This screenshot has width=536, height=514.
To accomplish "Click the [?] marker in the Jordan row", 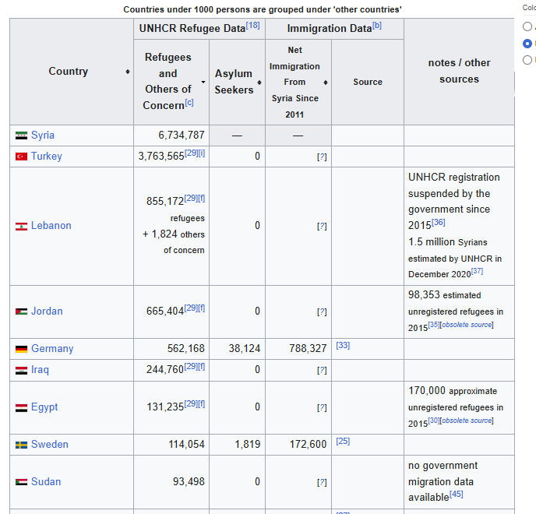I will 322,312.
